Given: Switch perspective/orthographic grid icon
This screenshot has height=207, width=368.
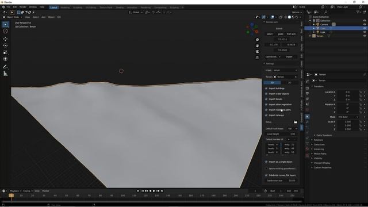Looking at the screenshot, I should pos(257,57).
